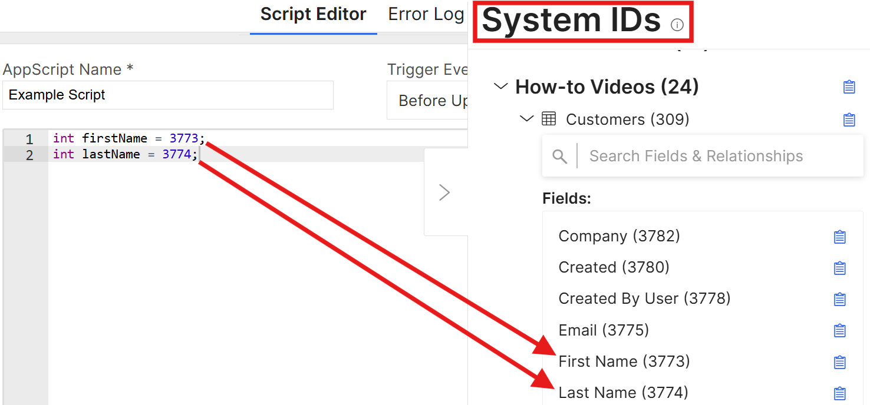Click the search magnifier icon

(x=560, y=156)
